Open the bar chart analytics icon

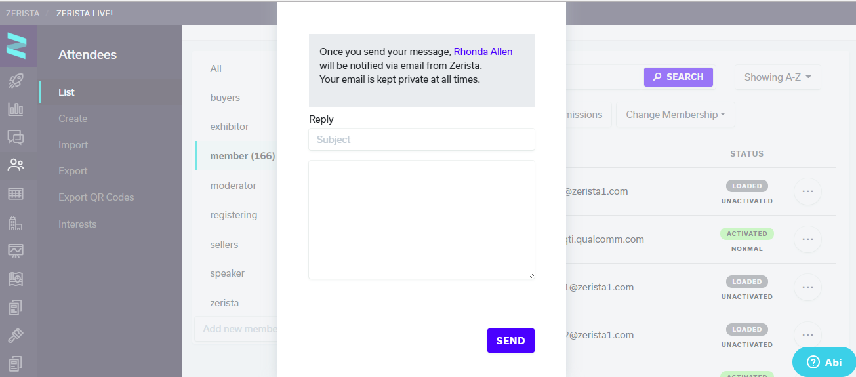(16, 109)
